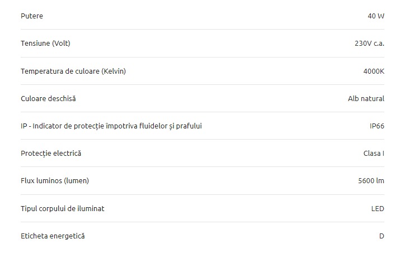Select the 4000K value
The width and height of the screenshot is (419, 258).
374,71
